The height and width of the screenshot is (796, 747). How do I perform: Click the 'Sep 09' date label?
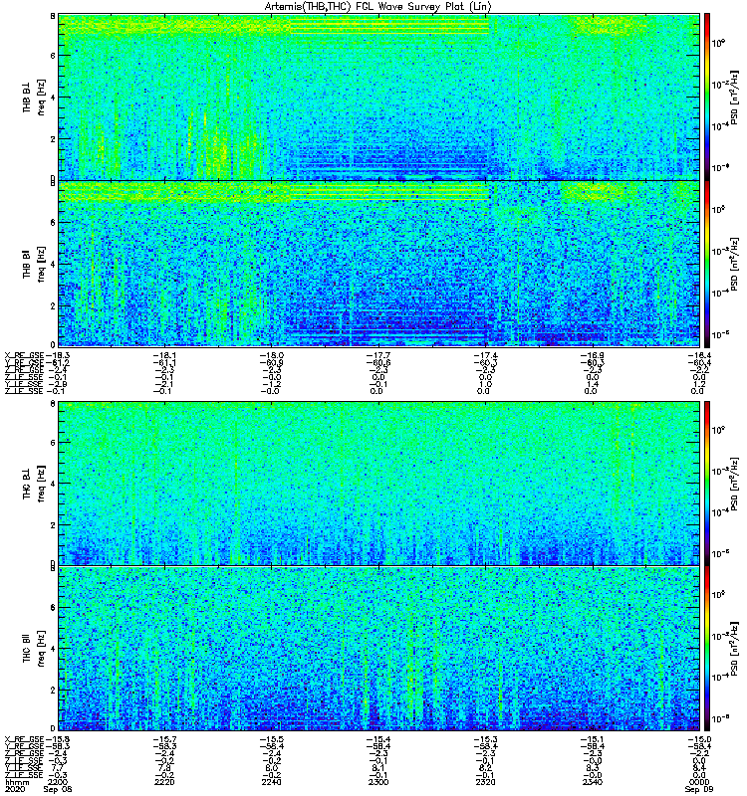point(699,789)
